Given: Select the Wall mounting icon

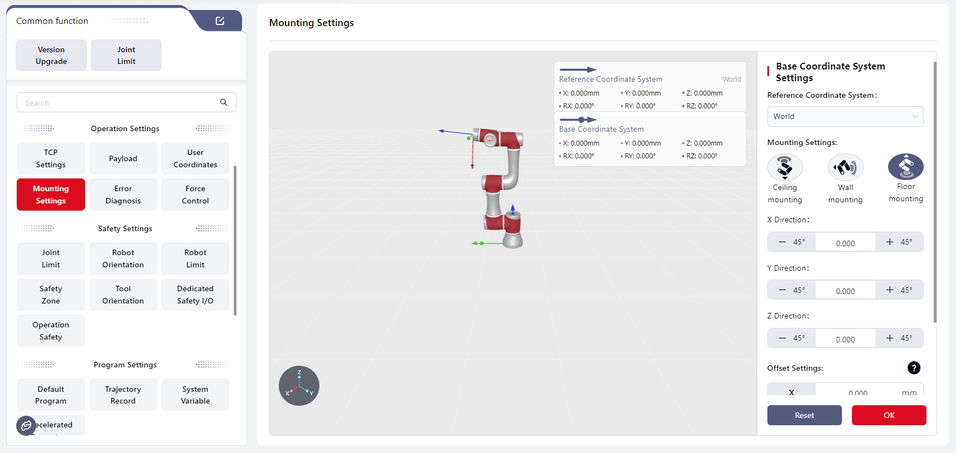Looking at the screenshot, I should [x=845, y=167].
